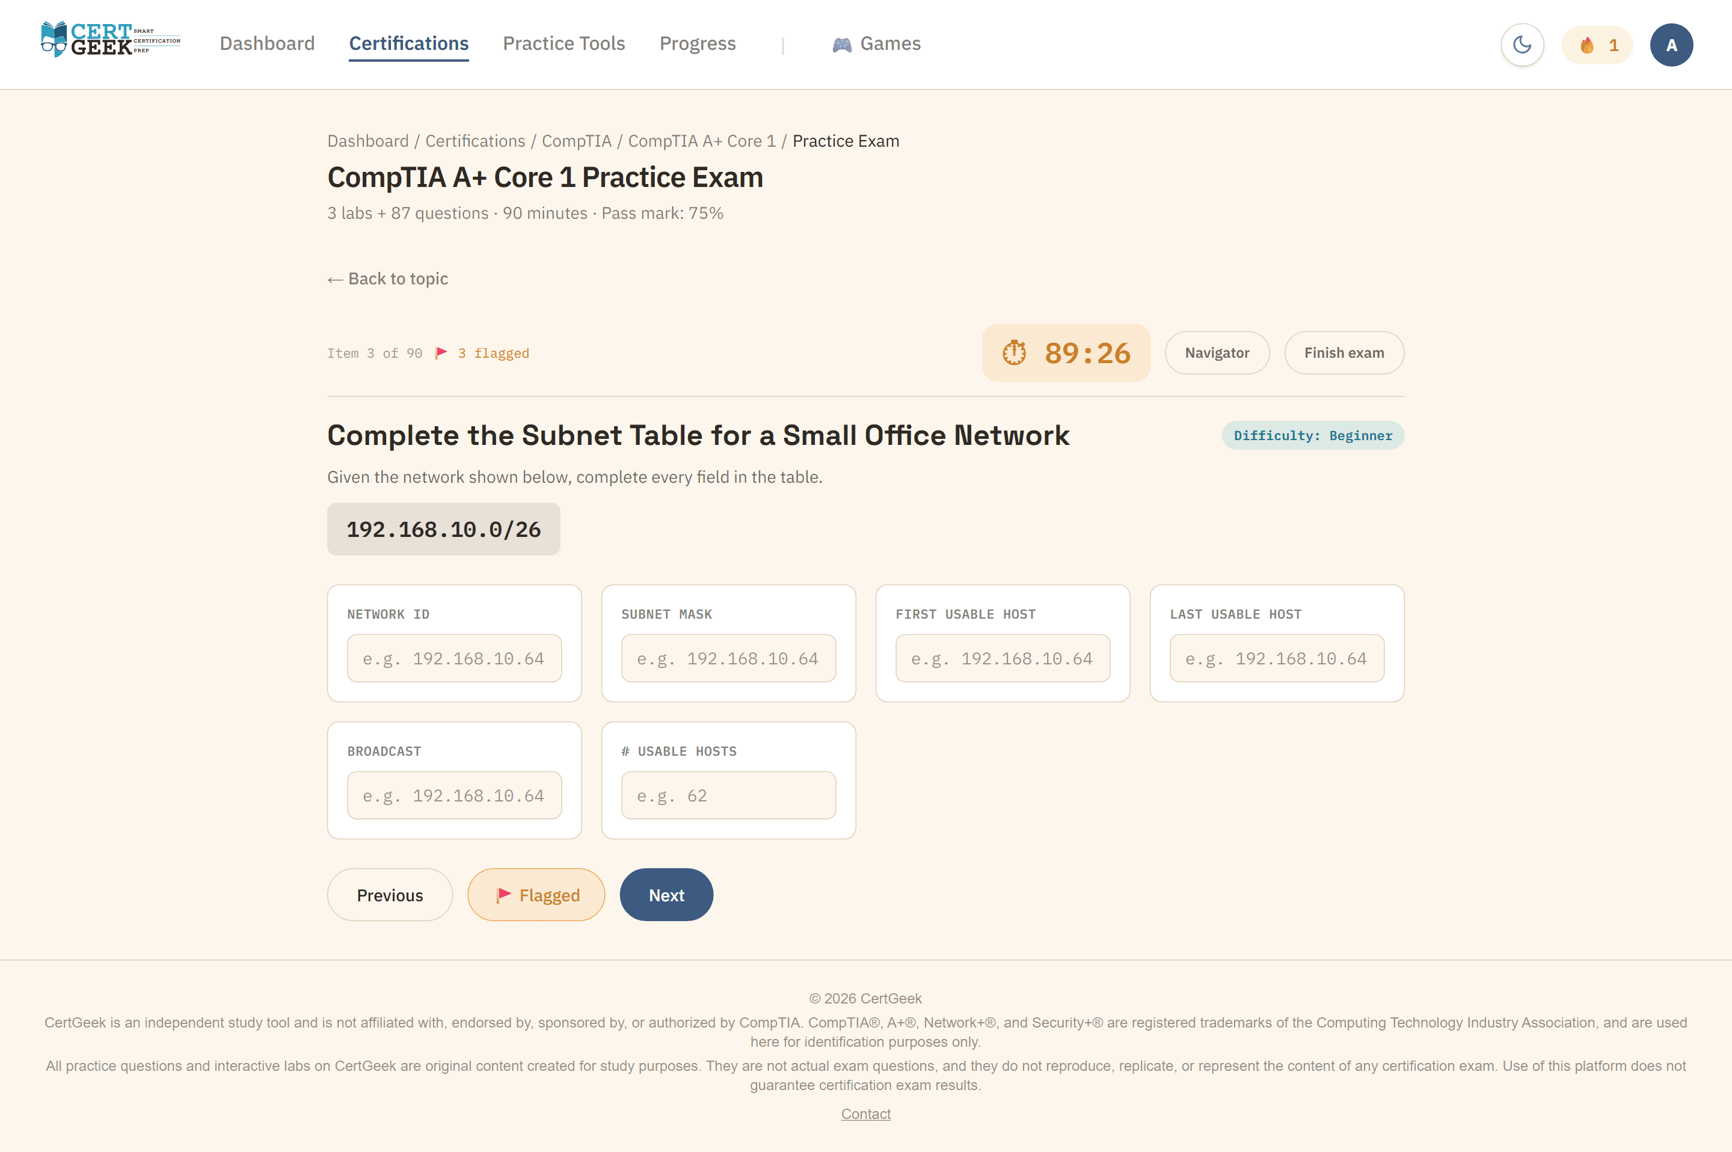
Task: Follow the CompTIA breadcrumb link
Action: coord(577,141)
